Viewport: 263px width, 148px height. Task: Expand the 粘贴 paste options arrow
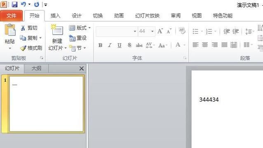tap(10, 49)
